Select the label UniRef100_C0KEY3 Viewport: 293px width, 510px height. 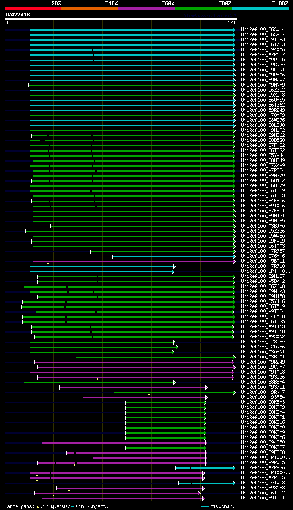pyautogui.click(x=263, y=402)
